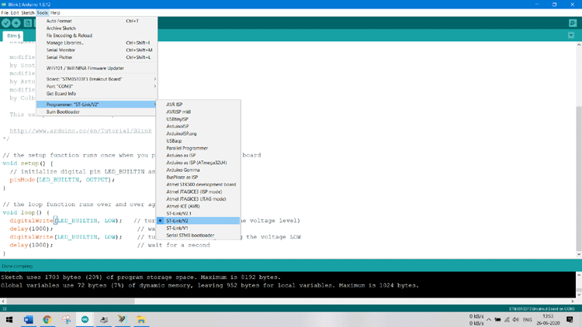Select Arduino as ISP (ATmega32U4)
Screen dimensions: 582x327
(x=198, y=163)
